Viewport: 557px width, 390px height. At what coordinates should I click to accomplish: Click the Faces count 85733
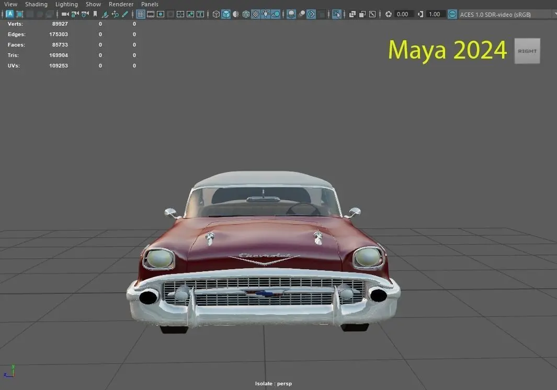pyautogui.click(x=60, y=45)
